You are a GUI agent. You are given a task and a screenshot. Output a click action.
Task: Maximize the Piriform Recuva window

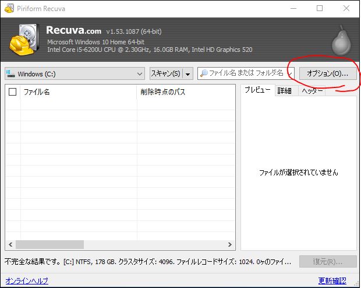coord(320,8)
